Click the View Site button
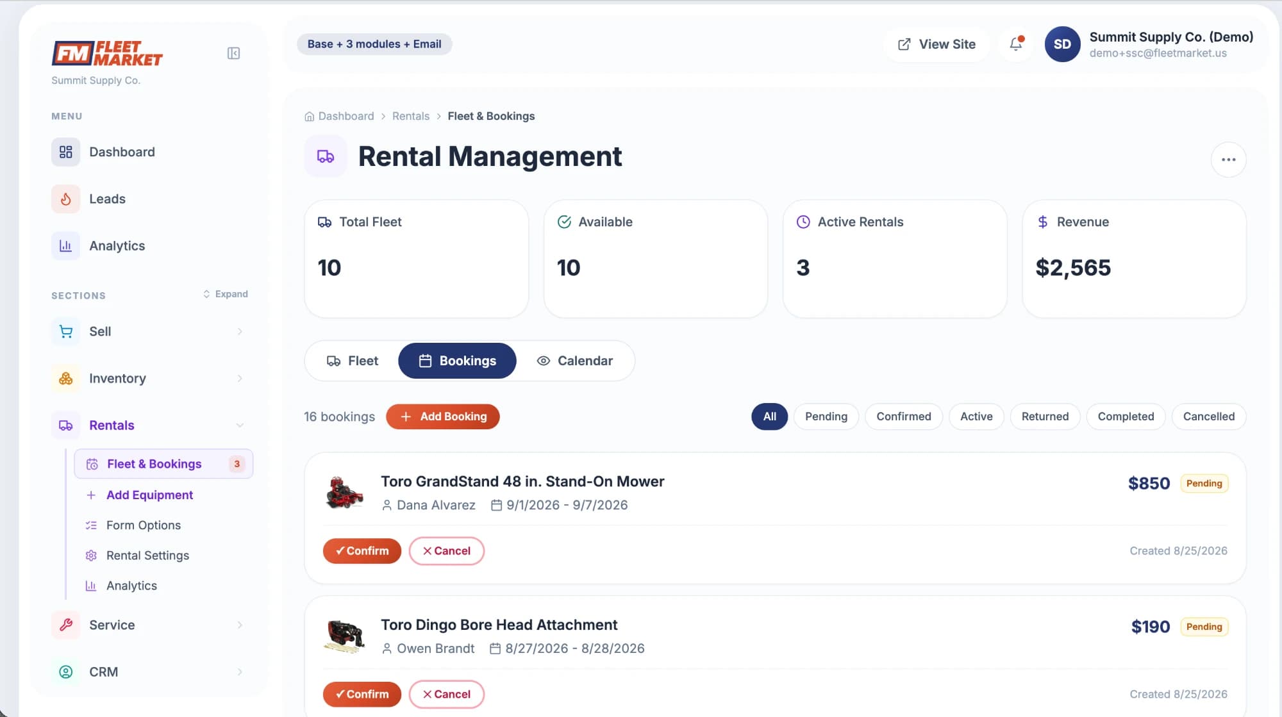1282x717 pixels. (x=937, y=44)
